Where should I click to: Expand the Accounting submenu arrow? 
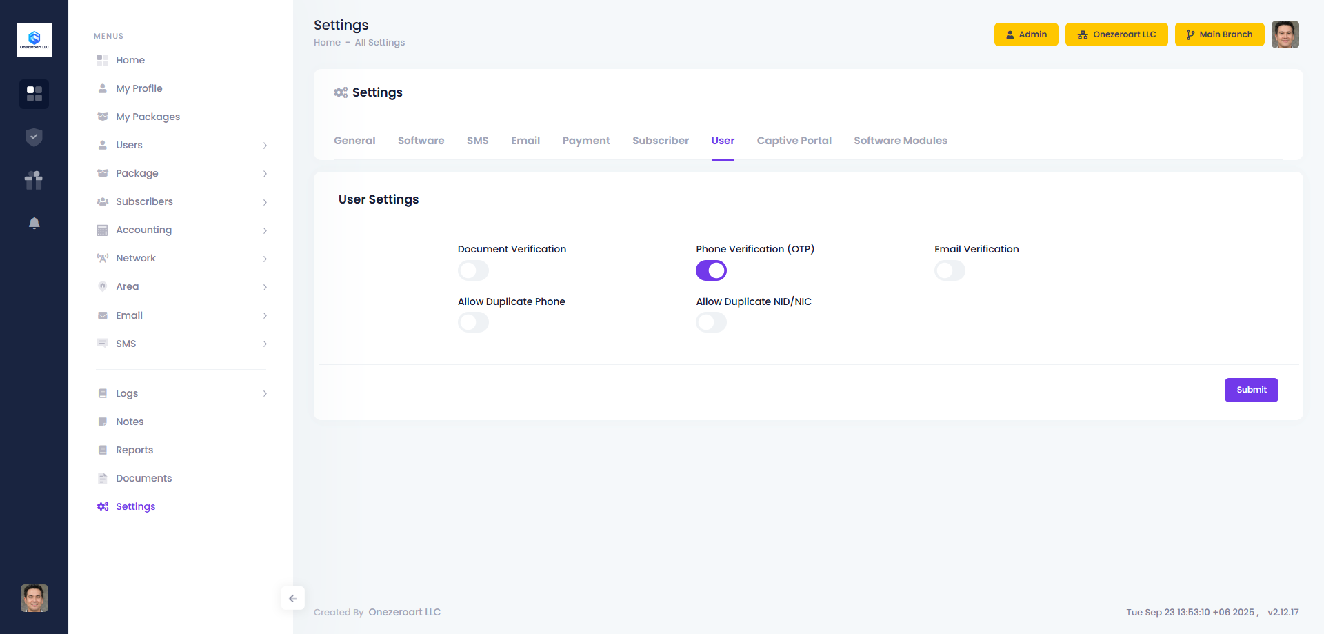pyautogui.click(x=265, y=230)
